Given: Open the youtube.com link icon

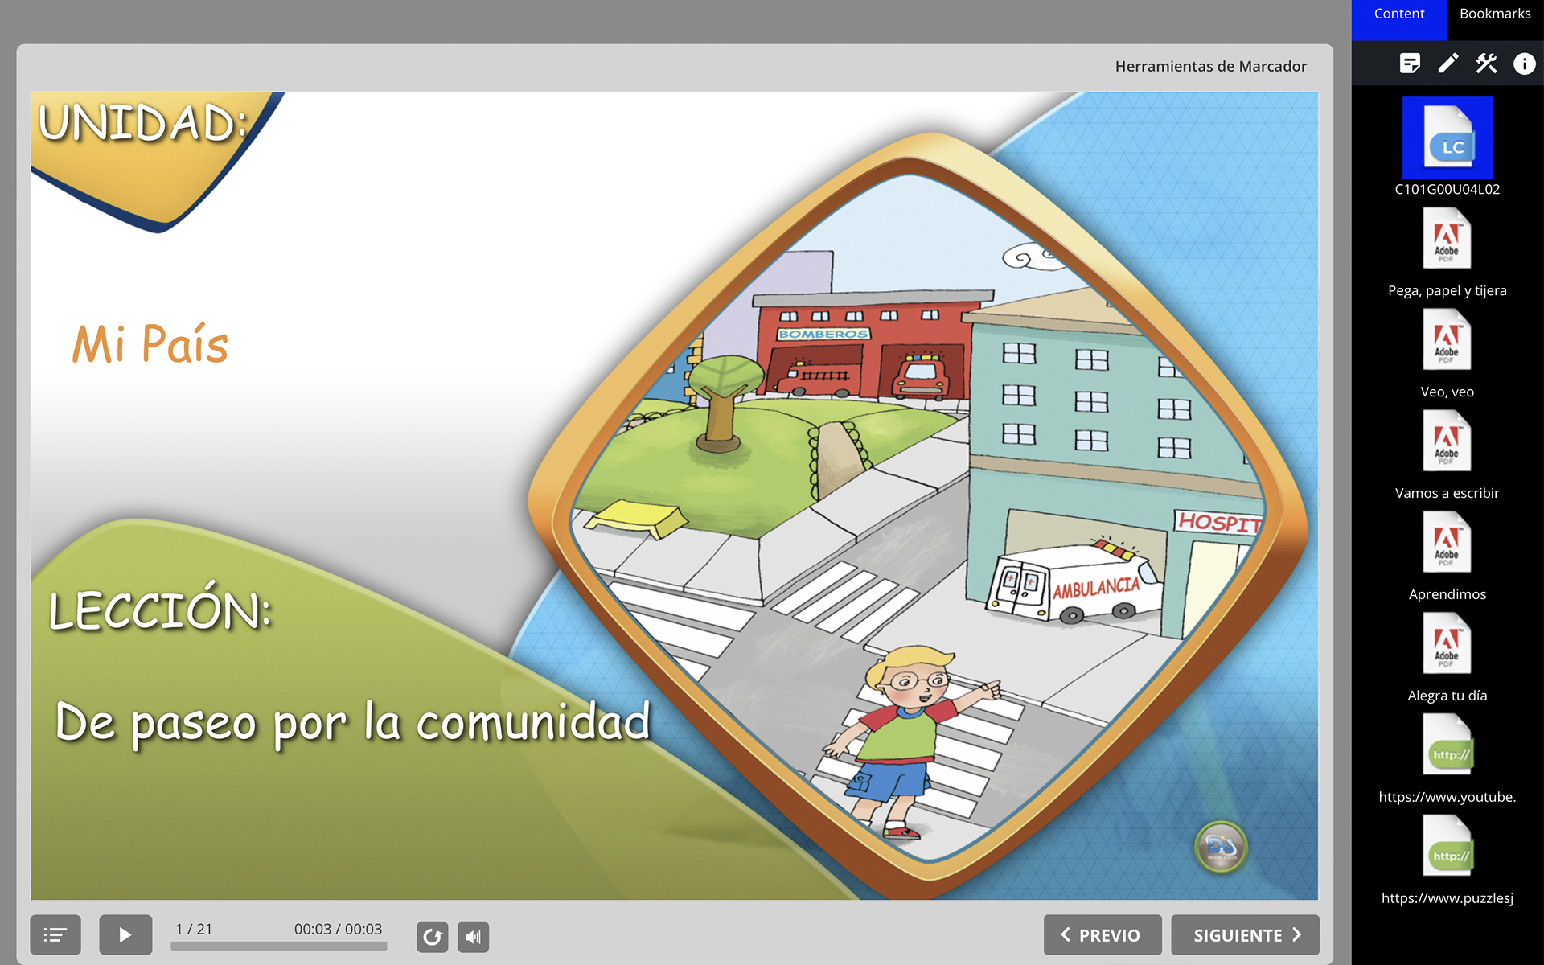Looking at the screenshot, I should click(1447, 744).
